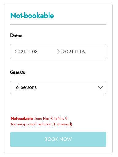
Task: Click the day 09 in the end date
Action: pyautogui.click(x=83, y=52)
